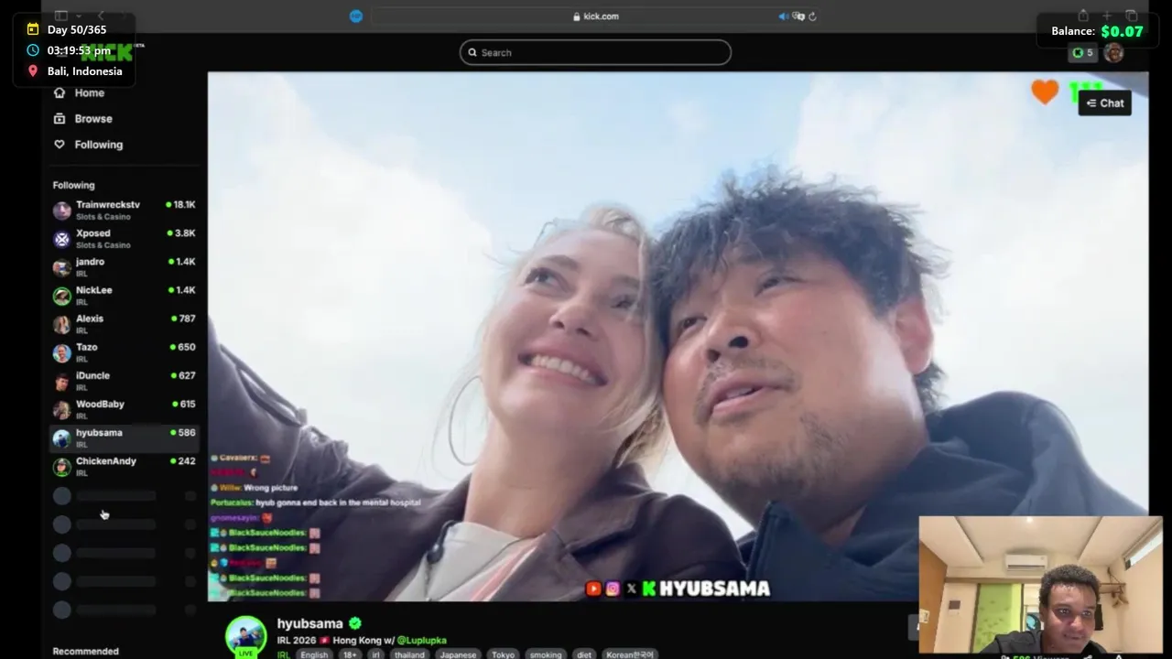Click the Xposed avatar icon

pos(61,240)
